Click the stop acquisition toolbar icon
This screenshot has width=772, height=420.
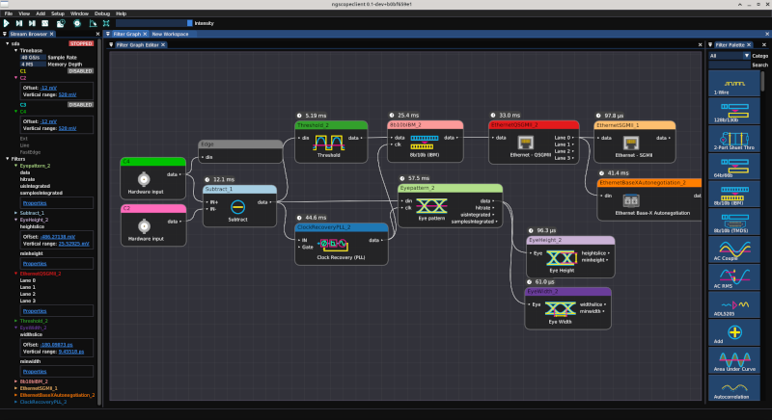coord(44,23)
